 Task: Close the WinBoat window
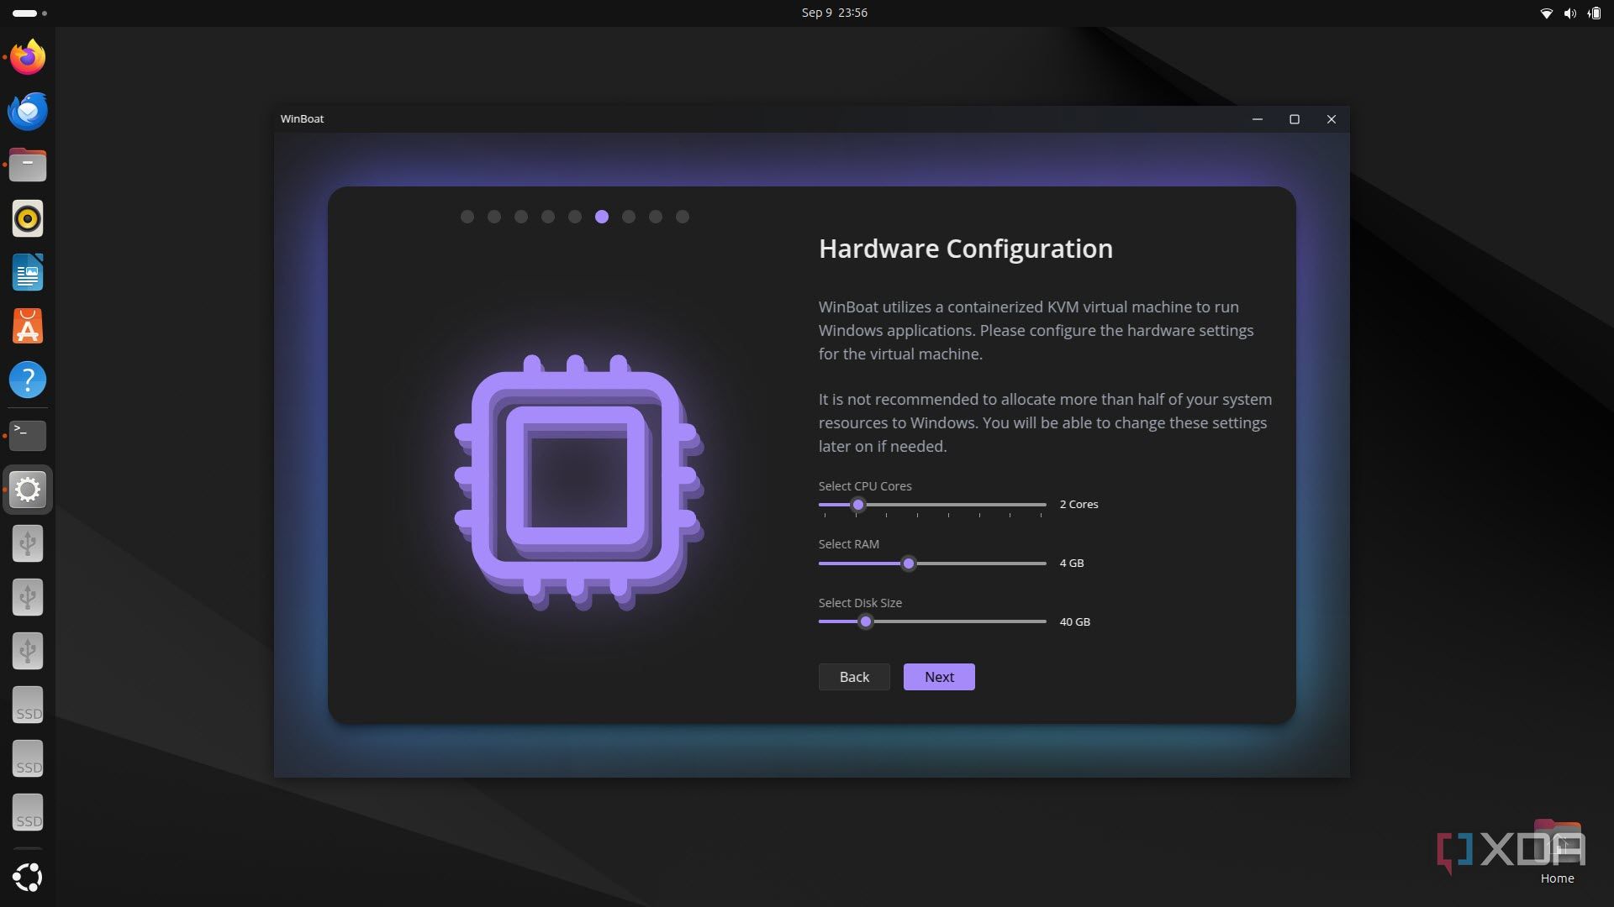coord(1332,119)
